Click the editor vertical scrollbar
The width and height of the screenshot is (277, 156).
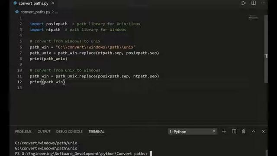point(266,49)
